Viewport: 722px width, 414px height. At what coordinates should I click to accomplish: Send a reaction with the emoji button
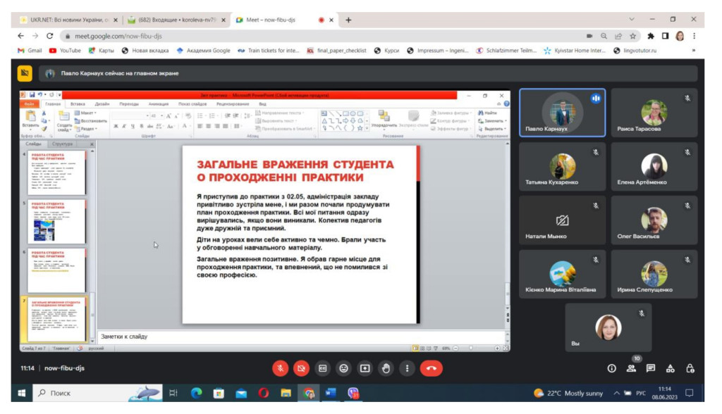pos(343,368)
